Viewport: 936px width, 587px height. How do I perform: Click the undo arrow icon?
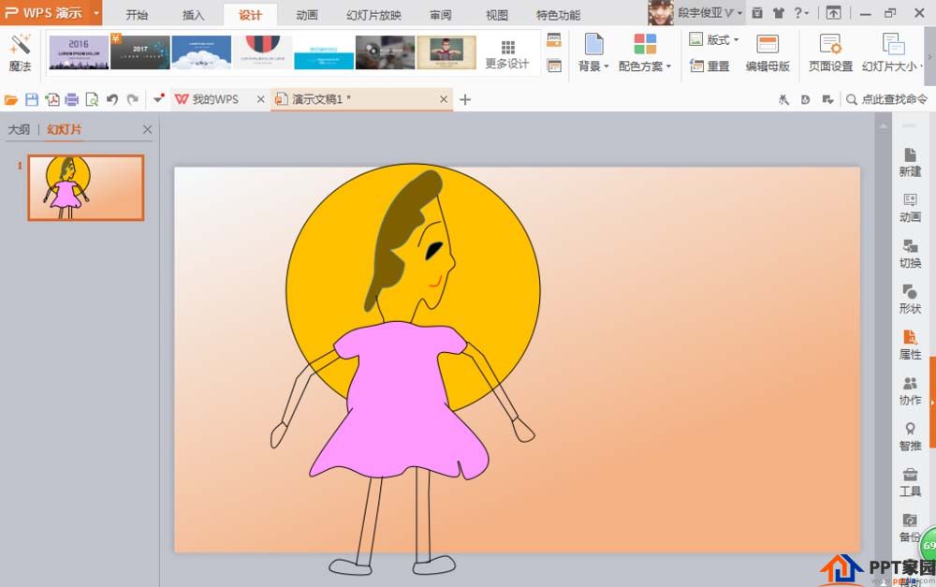[112, 99]
